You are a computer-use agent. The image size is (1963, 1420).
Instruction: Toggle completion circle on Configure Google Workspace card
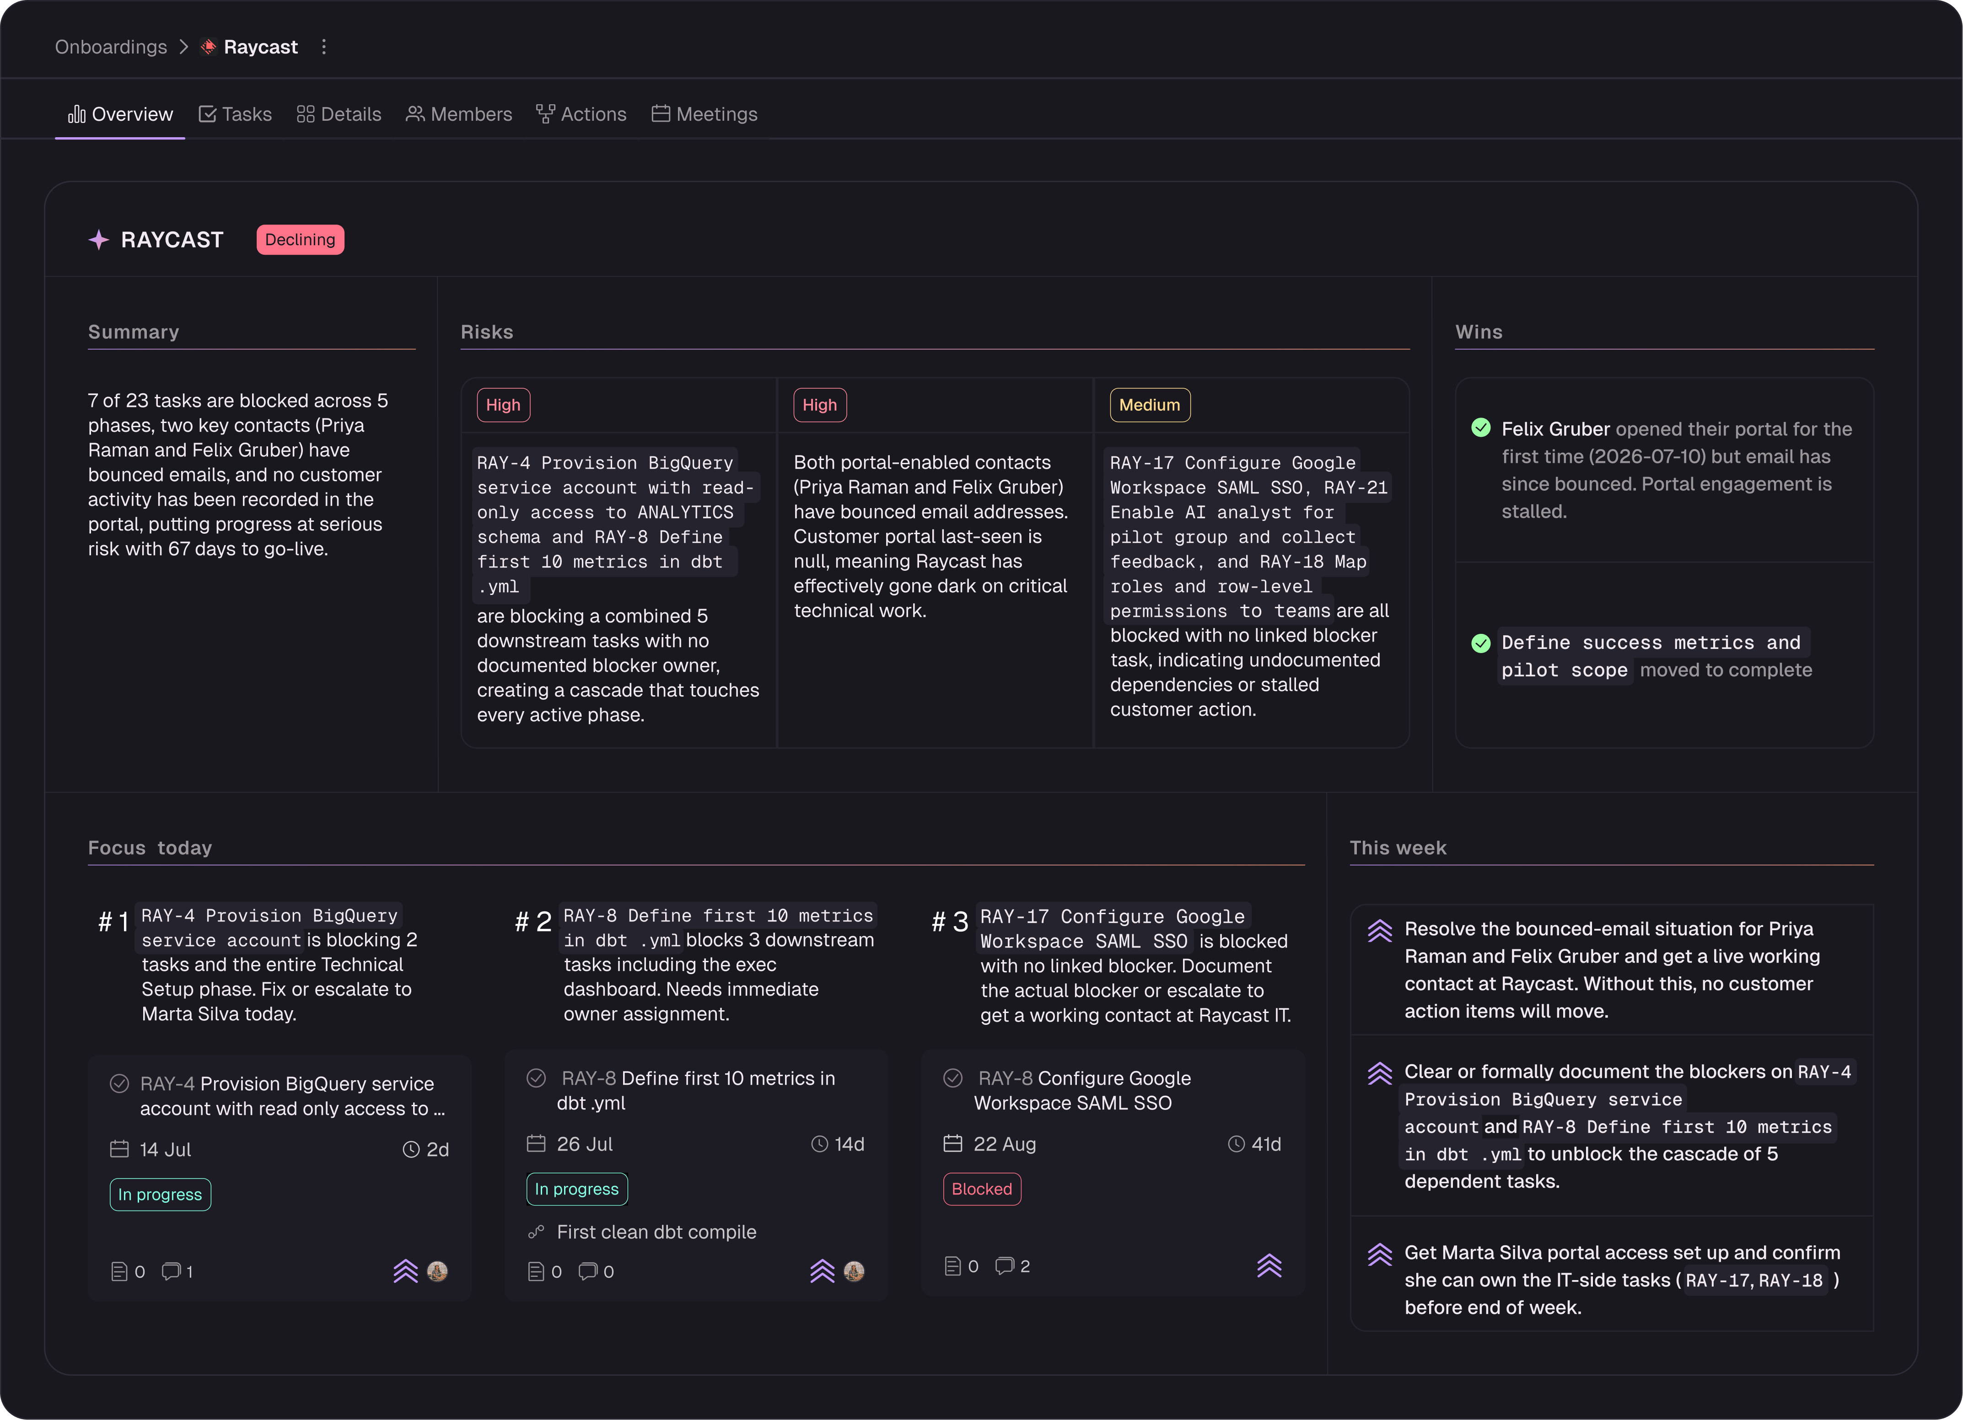(x=953, y=1078)
